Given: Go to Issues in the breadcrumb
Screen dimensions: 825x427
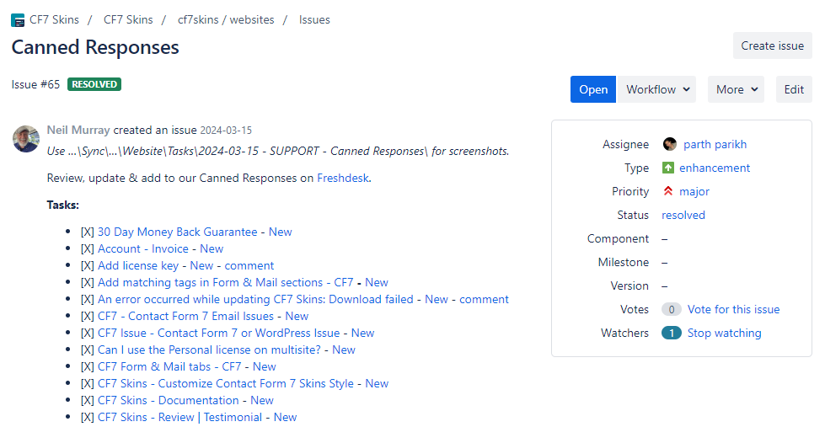Looking at the screenshot, I should point(314,19).
